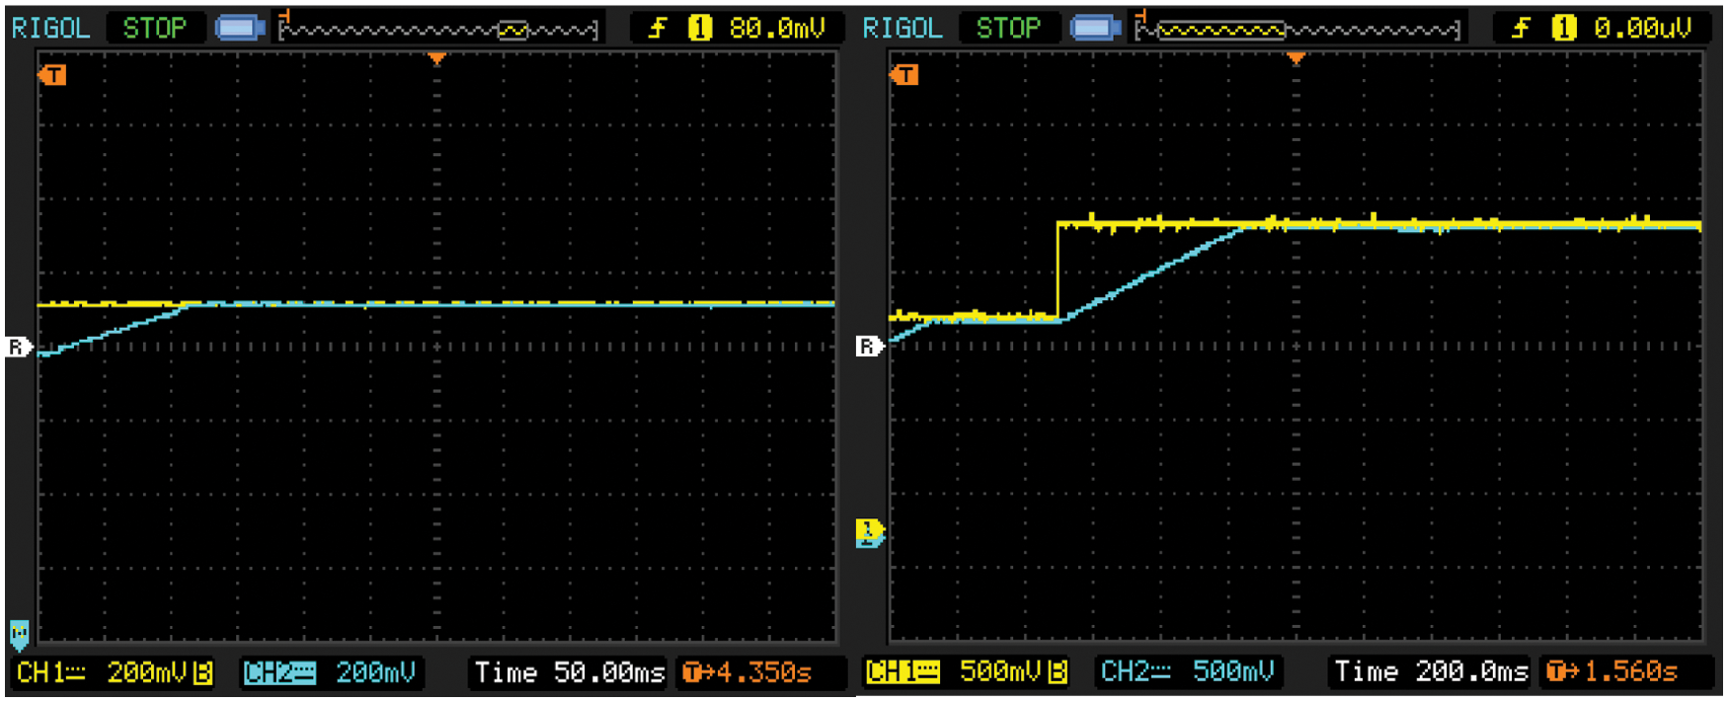Click the battery icon on the right scope

click(x=1095, y=28)
